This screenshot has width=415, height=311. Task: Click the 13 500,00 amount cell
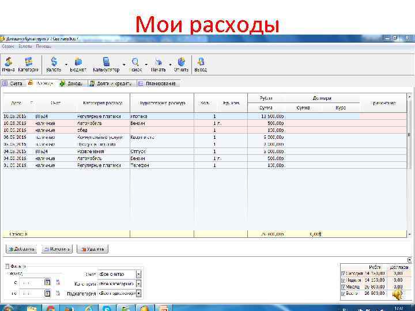(x=266, y=116)
